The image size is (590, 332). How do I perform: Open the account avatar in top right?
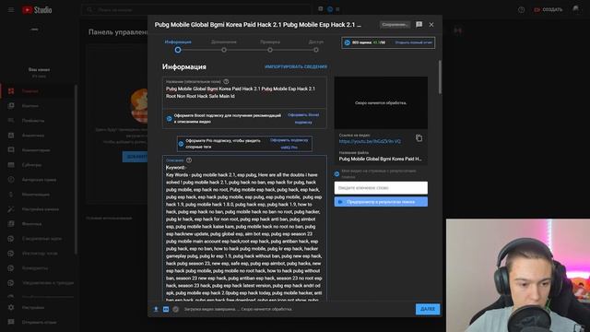(576, 9)
